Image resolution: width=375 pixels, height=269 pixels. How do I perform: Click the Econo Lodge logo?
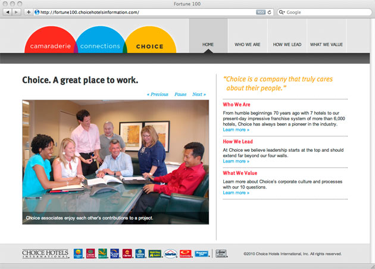click(186, 254)
